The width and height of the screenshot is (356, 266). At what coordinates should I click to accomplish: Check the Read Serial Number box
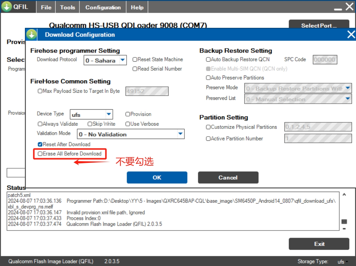135,69
